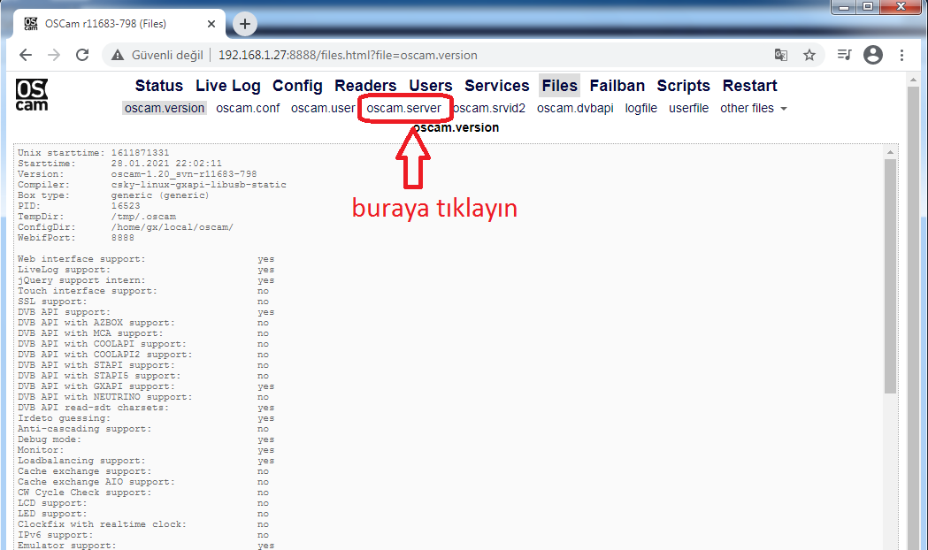Image resolution: width=928 pixels, height=550 pixels.
Task: Open the translate page icon
Action: (780, 55)
